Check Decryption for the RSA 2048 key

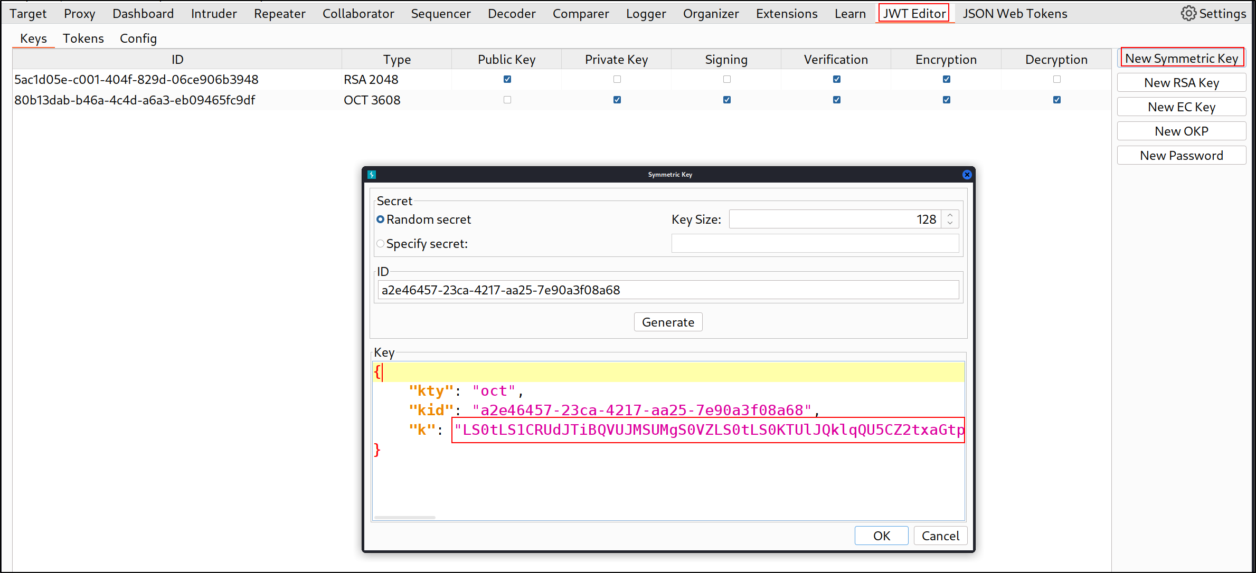coord(1056,79)
